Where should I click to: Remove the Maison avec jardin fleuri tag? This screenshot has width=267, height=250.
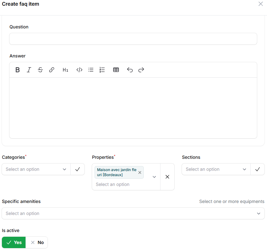pos(140,173)
